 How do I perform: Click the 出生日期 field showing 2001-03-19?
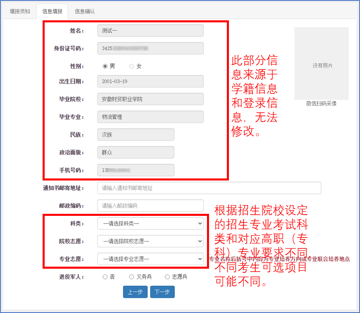click(150, 81)
